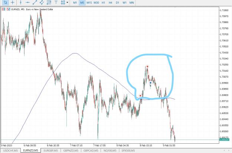
Task: Open the USDCHF,M5 chart tab
Action: (x=10, y=150)
